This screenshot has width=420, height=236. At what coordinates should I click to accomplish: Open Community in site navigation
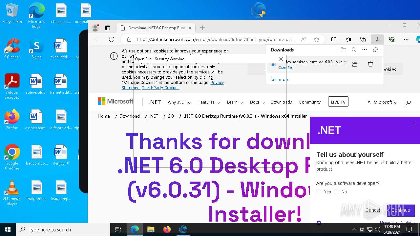tap(310, 102)
